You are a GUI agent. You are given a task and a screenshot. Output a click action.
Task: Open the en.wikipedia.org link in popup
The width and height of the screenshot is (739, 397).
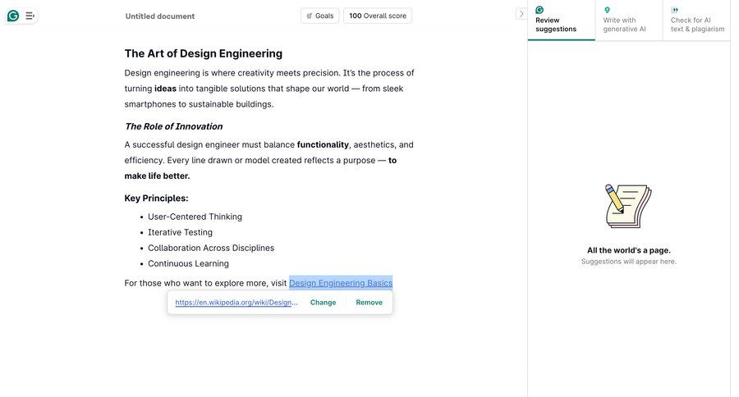point(236,303)
